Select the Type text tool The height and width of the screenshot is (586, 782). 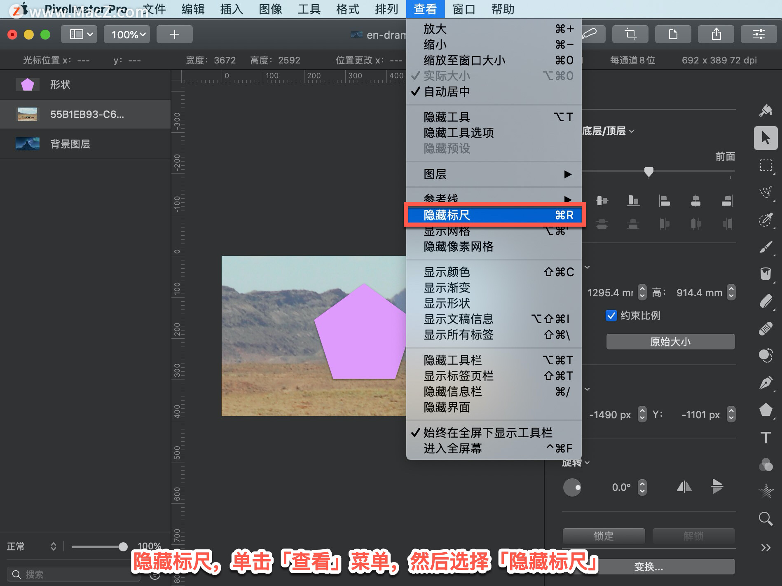[x=766, y=437]
